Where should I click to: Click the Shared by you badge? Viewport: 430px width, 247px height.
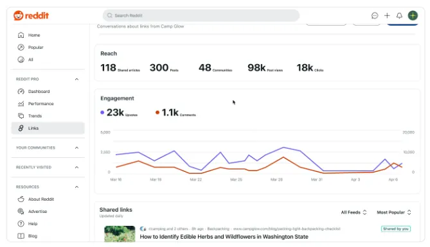pos(396,229)
